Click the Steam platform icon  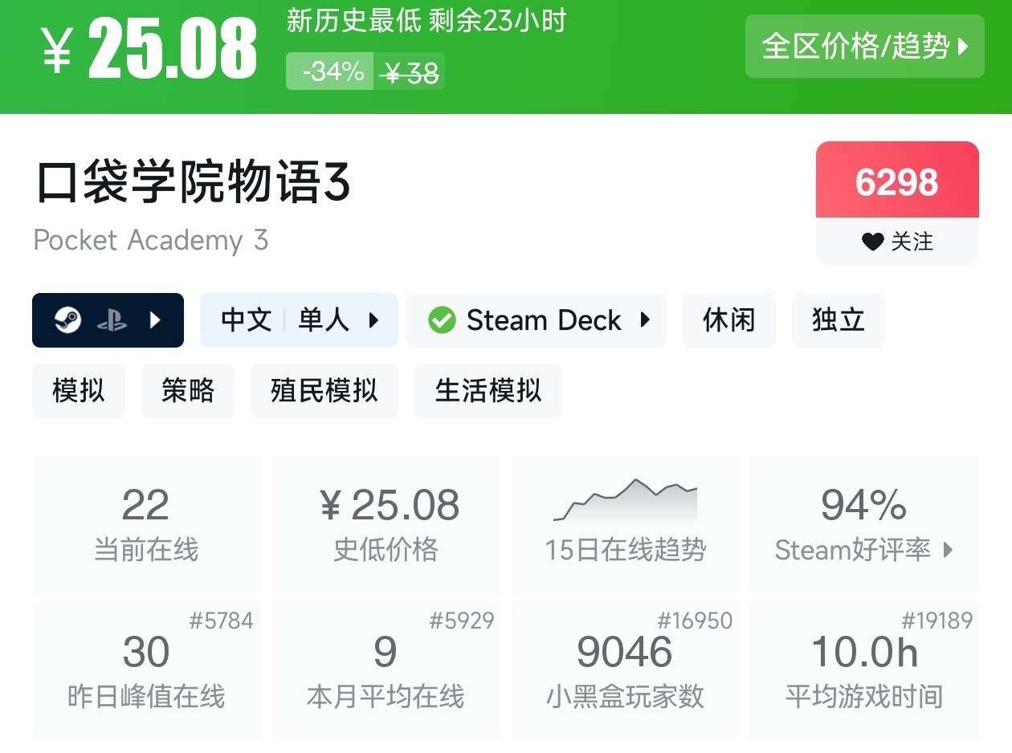click(67, 320)
